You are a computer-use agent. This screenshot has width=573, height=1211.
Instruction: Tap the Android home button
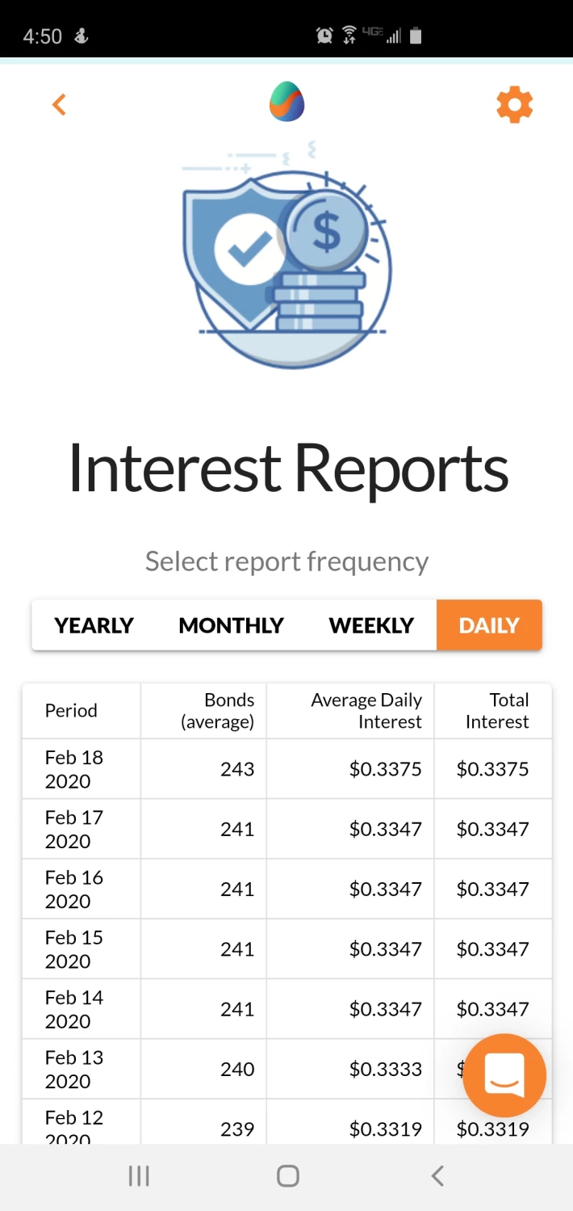[288, 1176]
